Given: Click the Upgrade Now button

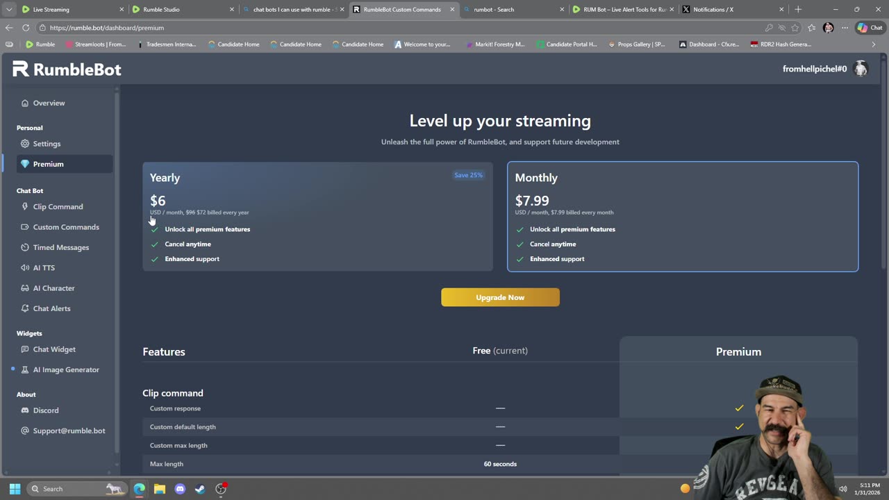Looking at the screenshot, I should tap(500, 297).
